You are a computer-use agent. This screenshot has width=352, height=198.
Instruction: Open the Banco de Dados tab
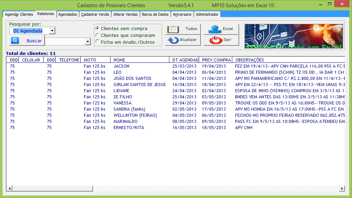pyautogui.click(x=155, y=14)
